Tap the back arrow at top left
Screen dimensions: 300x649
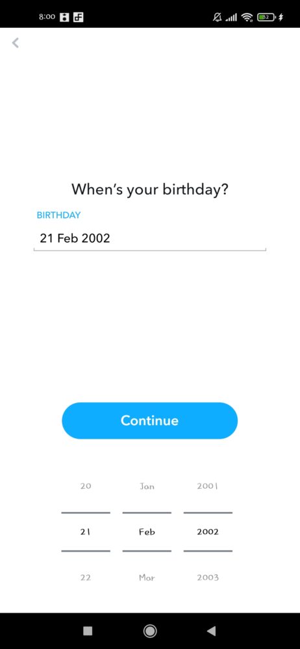point(16,43)
